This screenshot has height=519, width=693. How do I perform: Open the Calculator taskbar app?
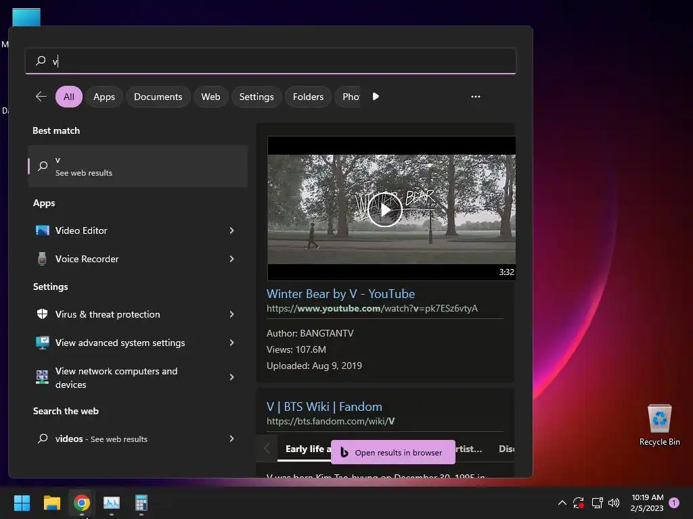pos(141,503)
